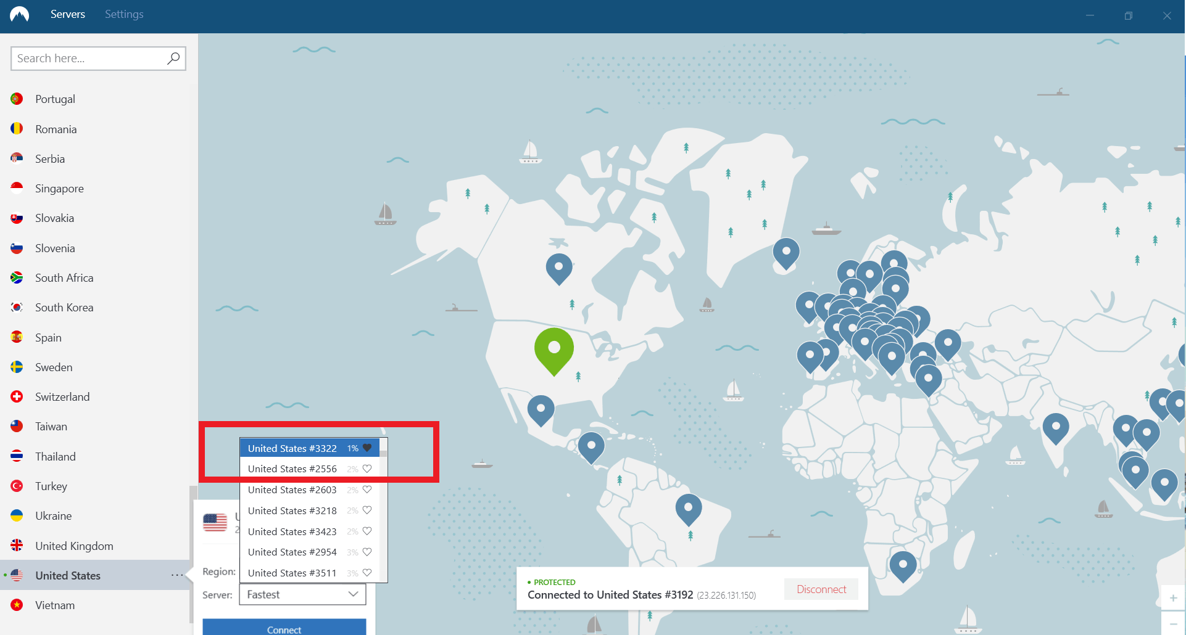Click the Slovenia flag icon

[17, 248]
